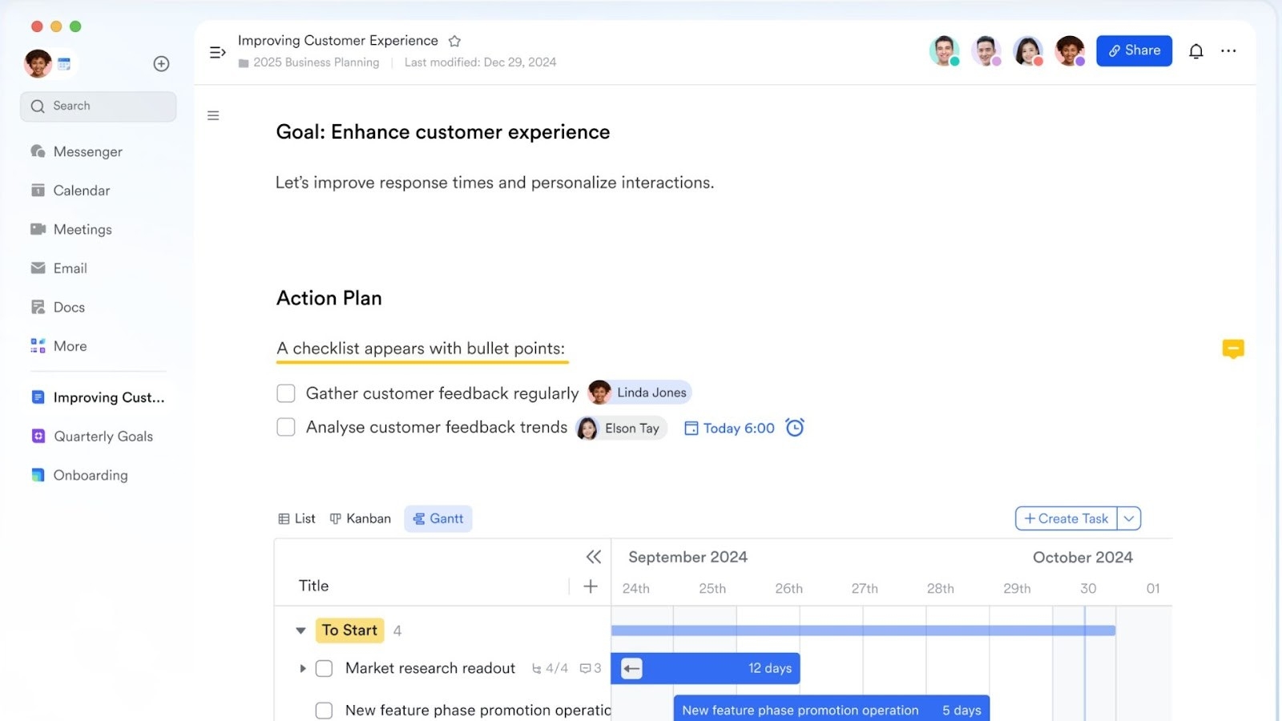The width and height of the screenshot is (1282, 721).
Task: Click second collaborator avatar in header
Action: [986, 50]
